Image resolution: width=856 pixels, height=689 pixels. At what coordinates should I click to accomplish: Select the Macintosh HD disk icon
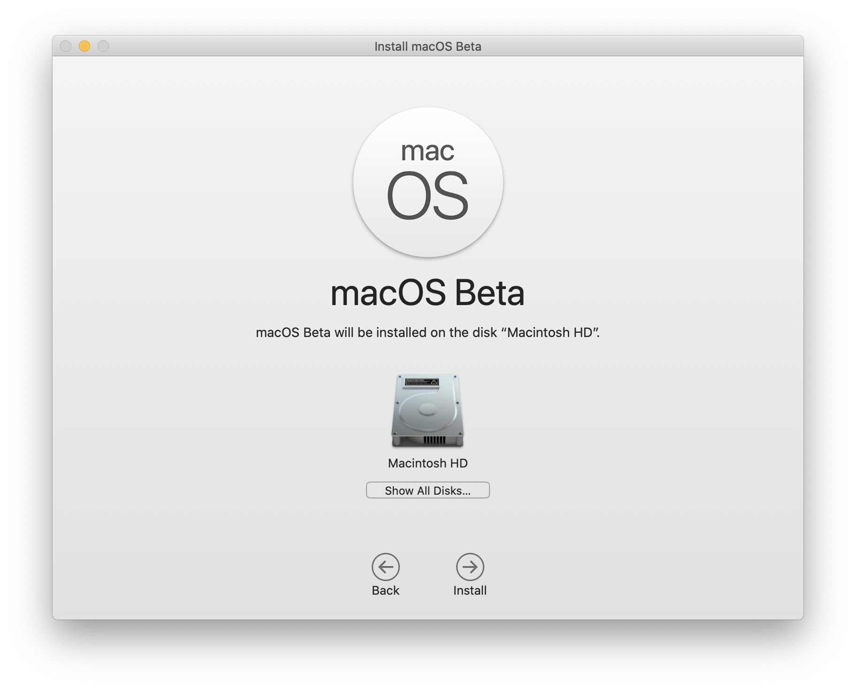point(428,410)
